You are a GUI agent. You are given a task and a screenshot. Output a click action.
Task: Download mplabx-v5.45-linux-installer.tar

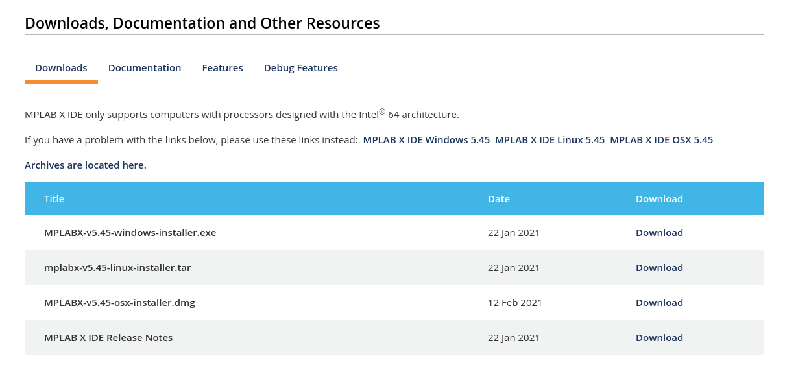coord(659,267)
